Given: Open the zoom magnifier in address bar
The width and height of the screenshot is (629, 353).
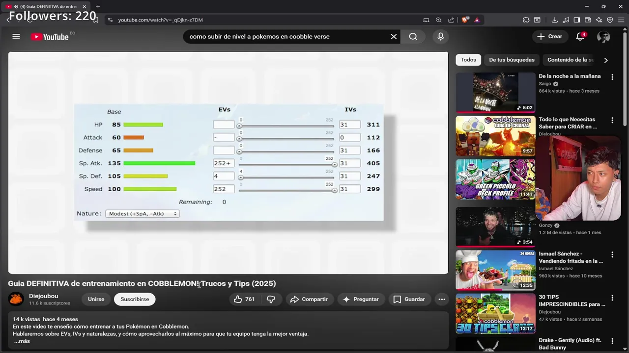Looking at the screenshot, I should 438,20.
